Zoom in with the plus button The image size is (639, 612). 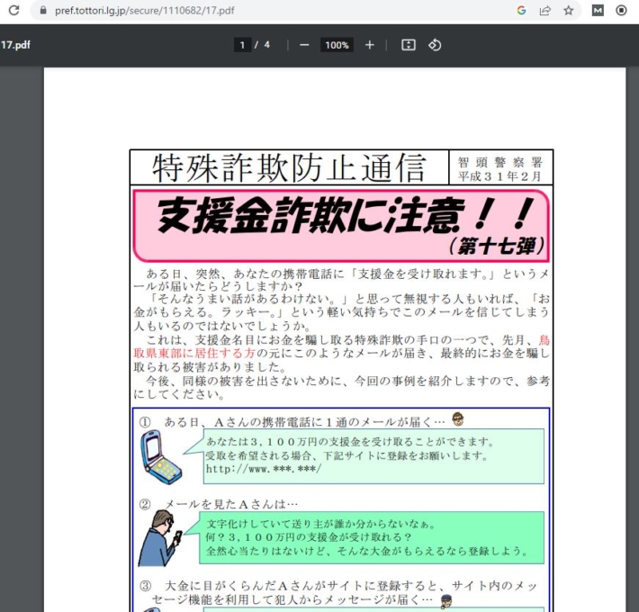(x=370, y=45)
